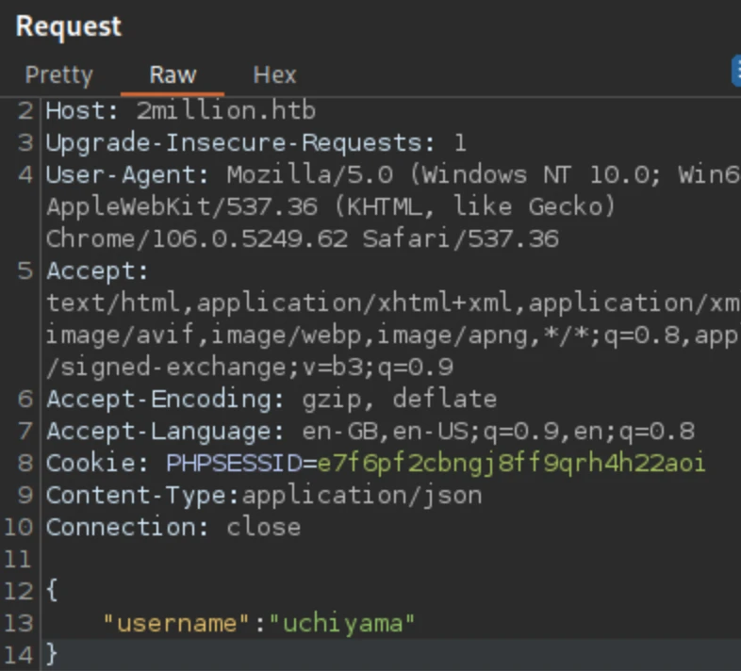Click the opening brace on line 12
This screenshot has height=671, width=741.
[52, 591]
